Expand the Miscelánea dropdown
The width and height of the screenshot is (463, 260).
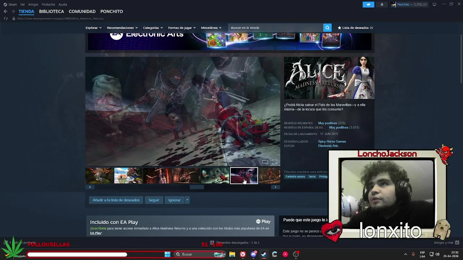click(x=211, y=28)
